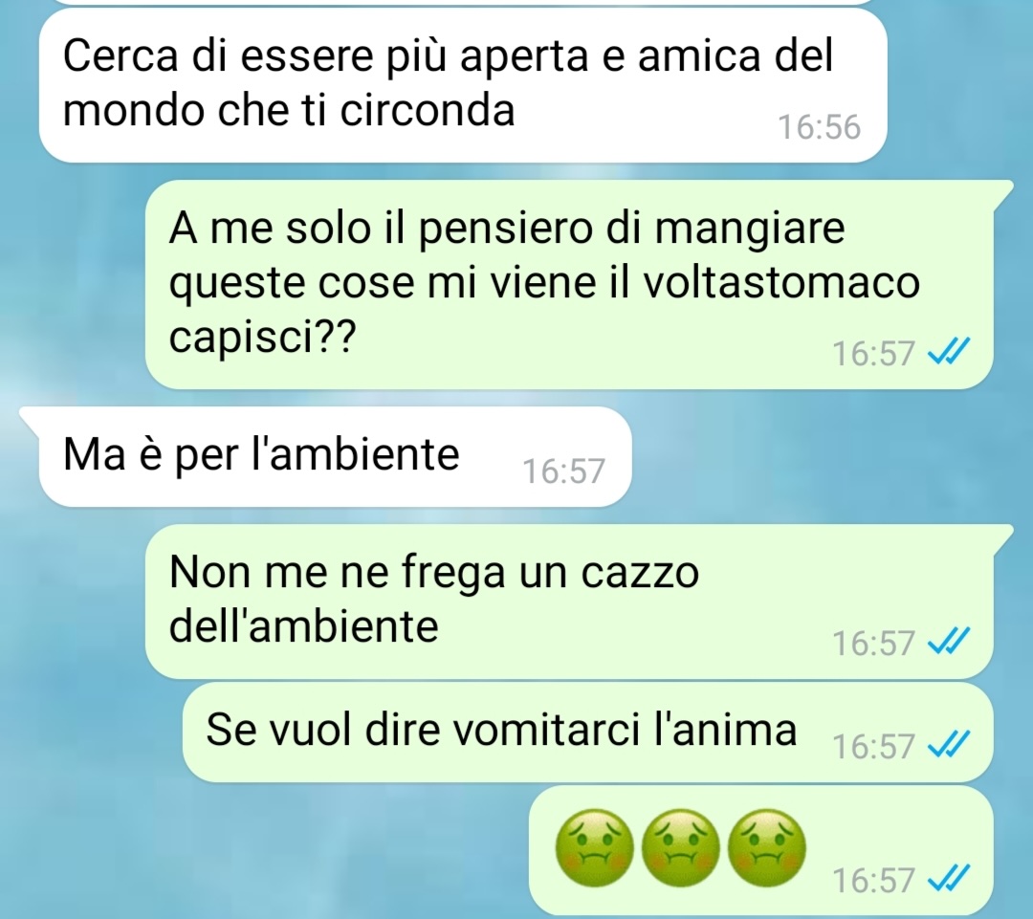Tap the first nauseated face emoji
Viewport: 1033px width, 919px height.
pyautogui.click(x=594, y=848)
